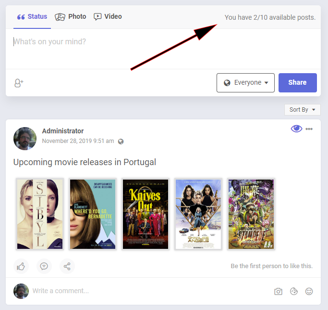The image size is (328, 310).
Task: Open sticker picker in comment box
Action: pos(294,291)
